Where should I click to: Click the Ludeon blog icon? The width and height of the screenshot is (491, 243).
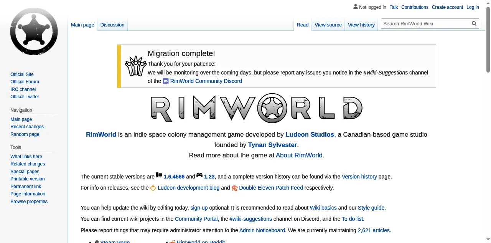pyautogui.click(x=153, y=188)
